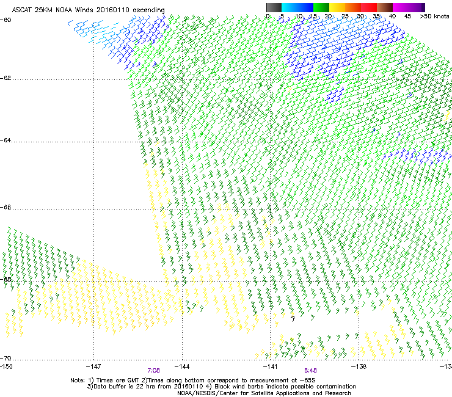Click the gray 0-5 knots legend segment
The height and width of the screenshot is (397, 452).
(x=274, y=7)
